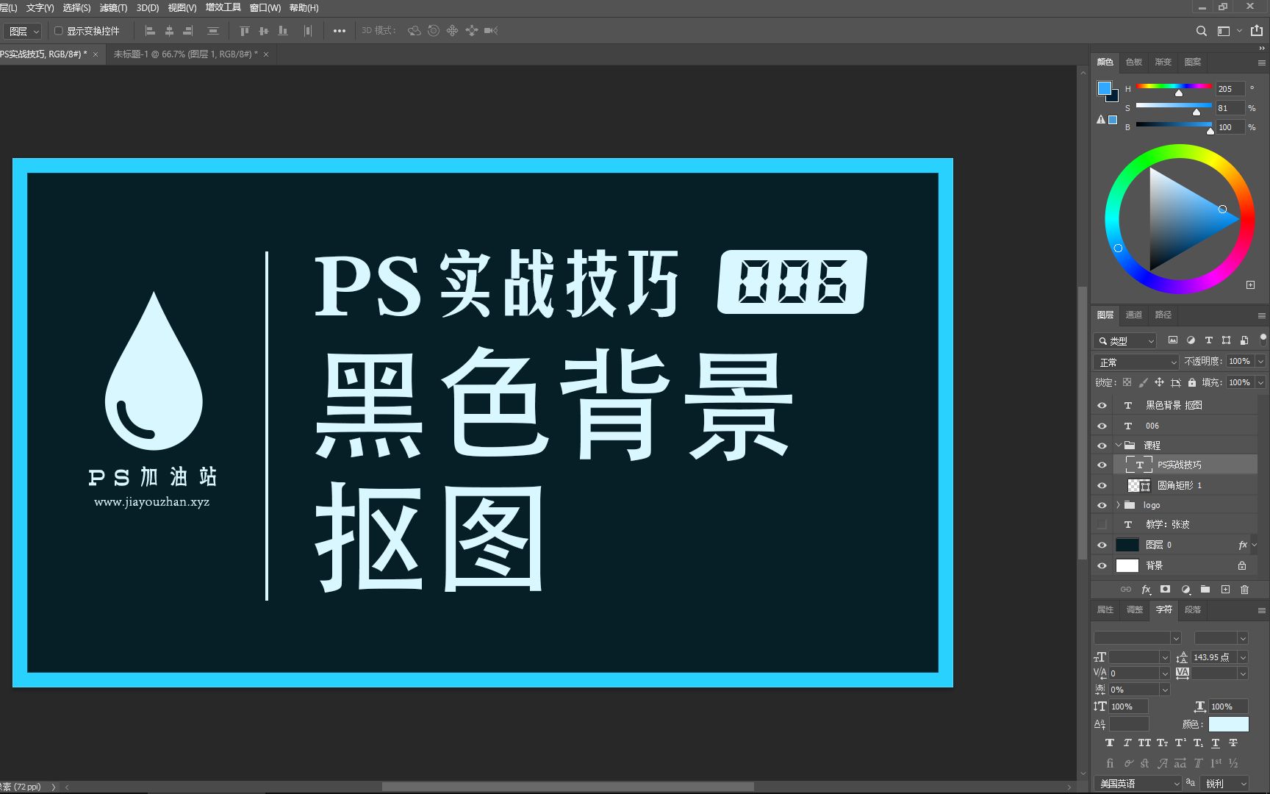The height and width of the screenshot is (794, 1270).
Task: Add a layer mask to the current layer
Action: click(x=1165, y=589)
